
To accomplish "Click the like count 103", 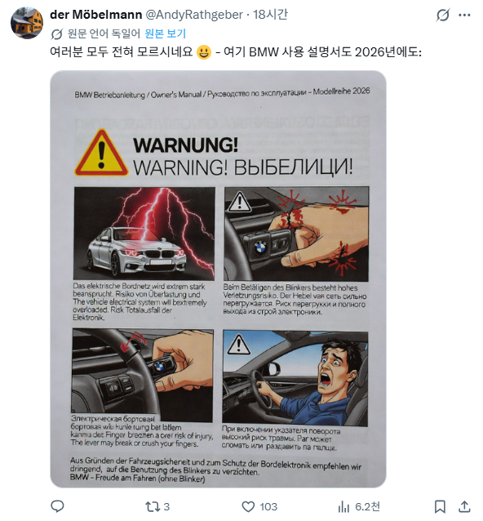I will [268, 507].
